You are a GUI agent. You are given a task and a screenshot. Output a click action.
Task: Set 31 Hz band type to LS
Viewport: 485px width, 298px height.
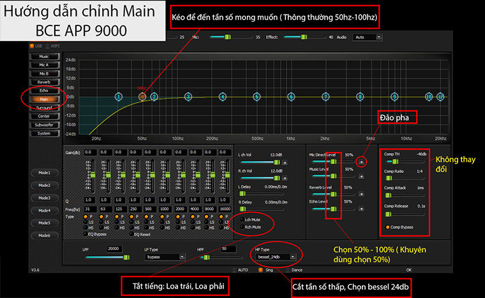(x=86, y=222)
